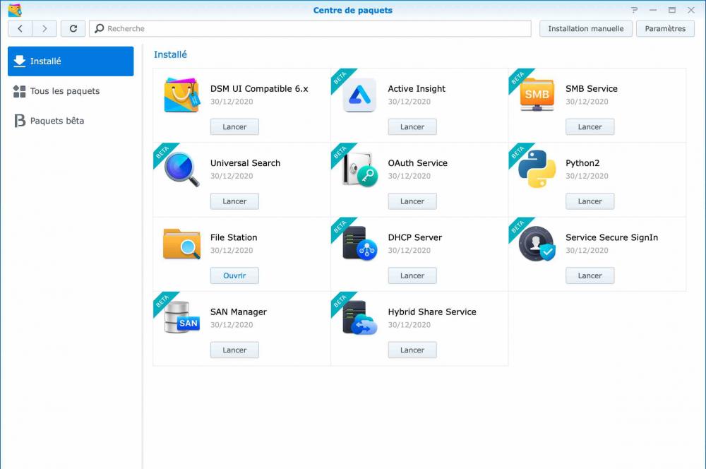The height and width of the screenshot is (469, 706).
Task: Open the OAuth Service safe icon
Action: point(359,170)
